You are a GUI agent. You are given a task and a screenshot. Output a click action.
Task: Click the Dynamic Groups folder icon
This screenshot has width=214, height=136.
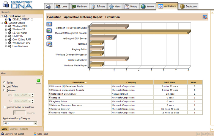[x=6, y=23]
